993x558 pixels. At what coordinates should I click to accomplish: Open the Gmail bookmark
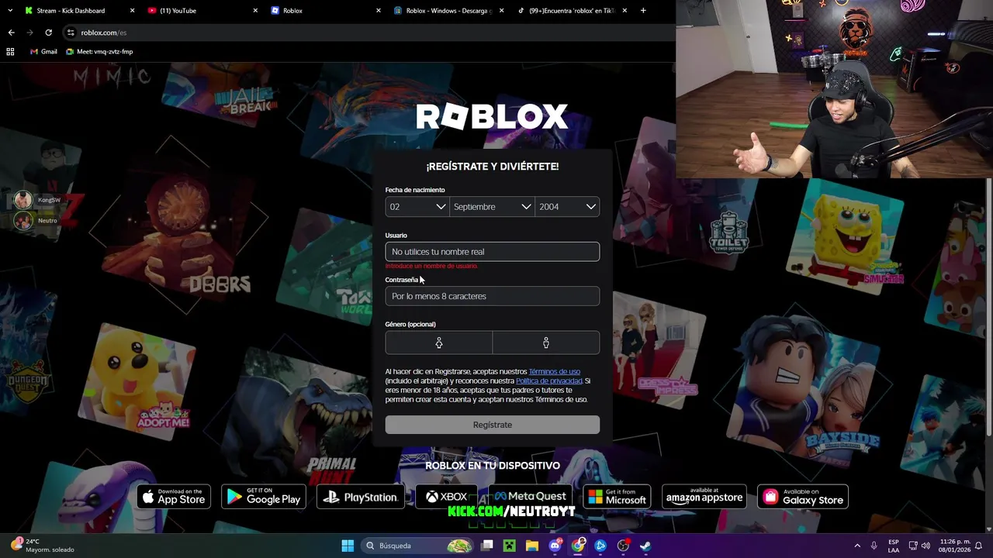point(43,51)
